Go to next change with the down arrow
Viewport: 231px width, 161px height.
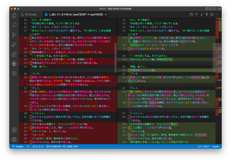coord(202,15)
